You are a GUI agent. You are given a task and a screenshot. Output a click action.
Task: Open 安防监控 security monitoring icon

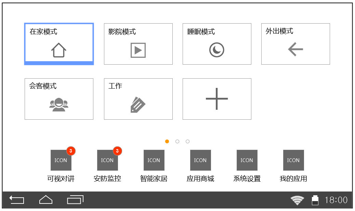click(107, 160)
